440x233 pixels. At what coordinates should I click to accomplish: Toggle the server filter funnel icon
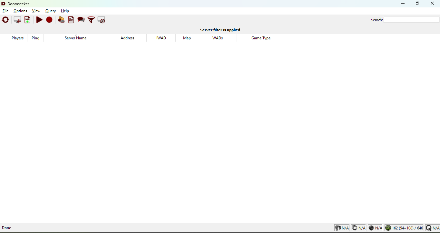point(91,20)
